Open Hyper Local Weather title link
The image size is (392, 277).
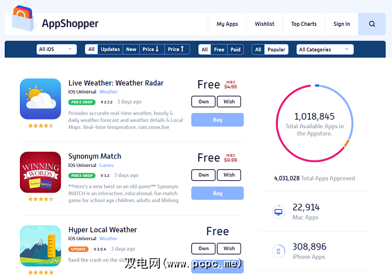tap(102, 230)
